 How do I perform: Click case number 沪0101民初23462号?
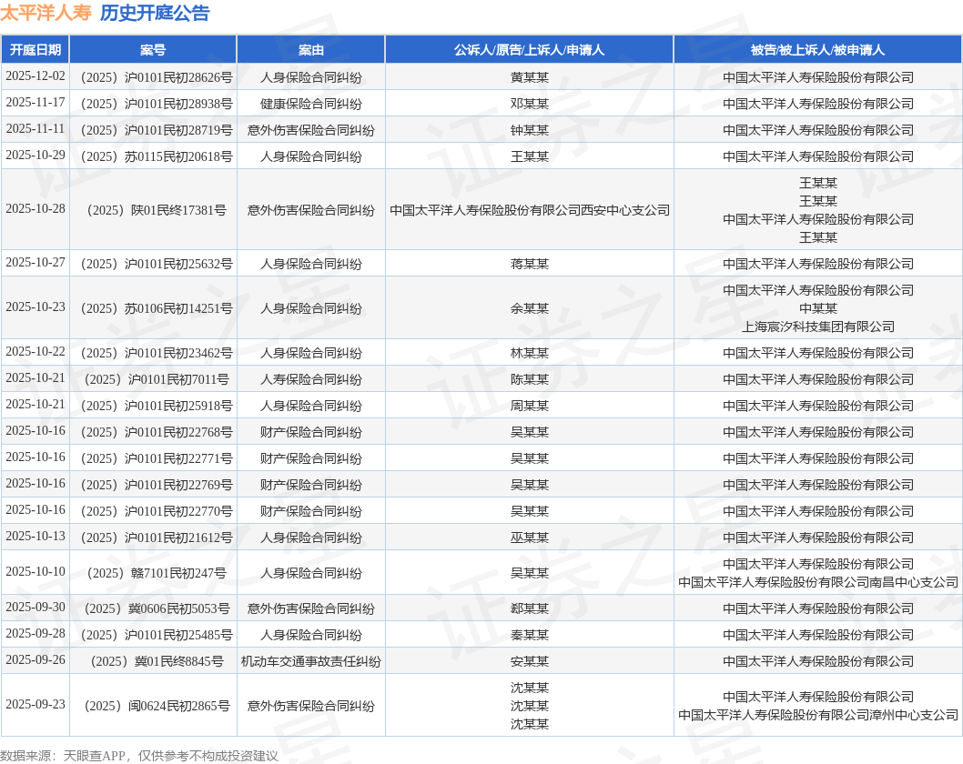pos(157,353)
